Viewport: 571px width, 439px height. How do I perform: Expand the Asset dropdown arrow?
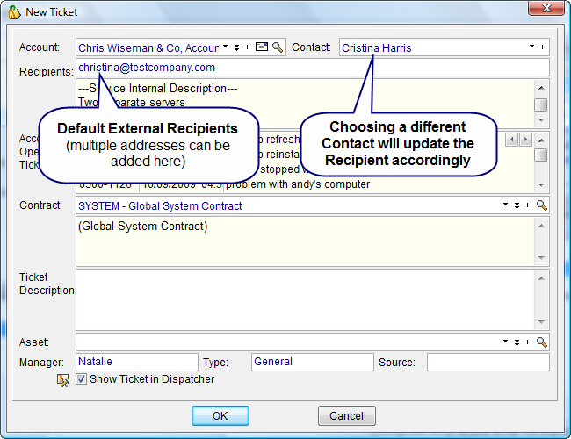pyautogui.click(x=505, y=342)
